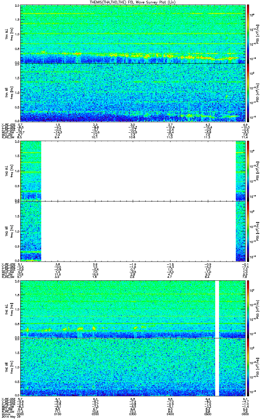Click the THE B∥ PSD color bar
262x419 pixels.
(x=248, y=367)
